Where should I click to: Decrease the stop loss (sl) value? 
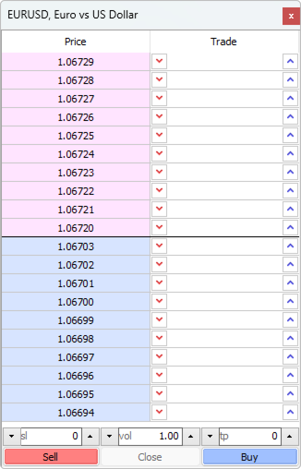point(12,436)
